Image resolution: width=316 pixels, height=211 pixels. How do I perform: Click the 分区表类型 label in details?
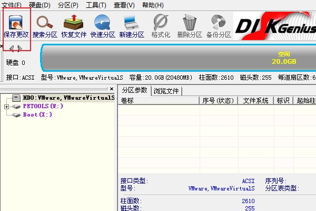[x=282, y=188]
